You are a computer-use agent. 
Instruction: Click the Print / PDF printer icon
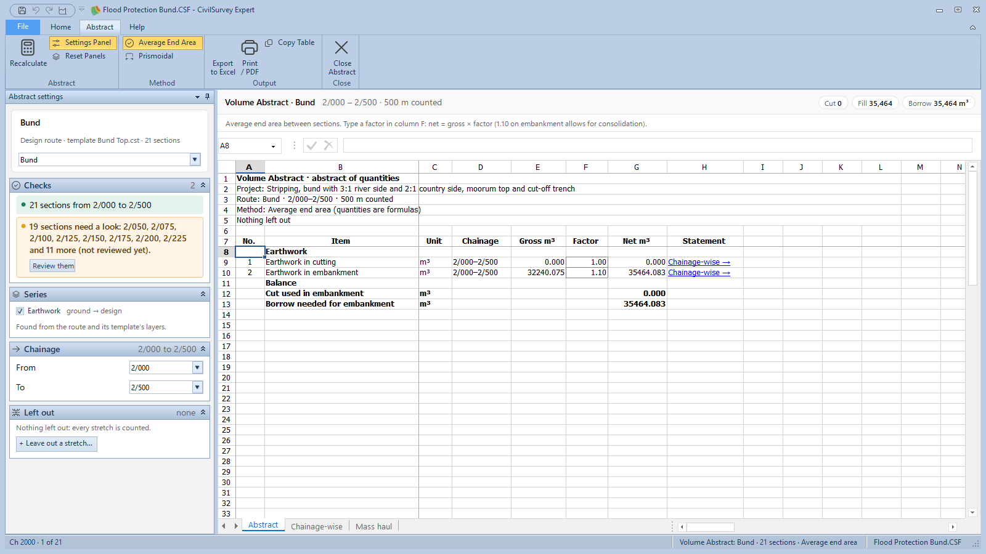(x=250, y=47)
